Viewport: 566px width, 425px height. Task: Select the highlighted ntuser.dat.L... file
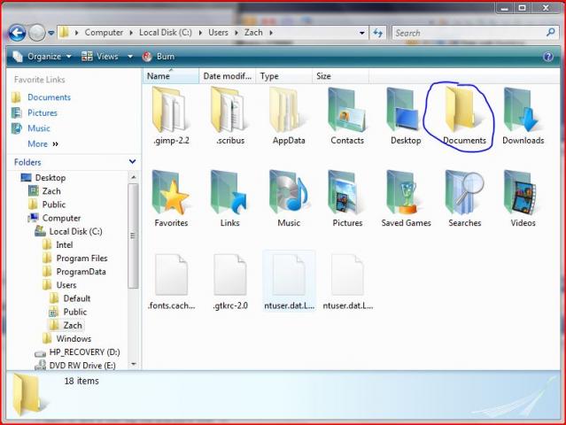coord(289,281)
